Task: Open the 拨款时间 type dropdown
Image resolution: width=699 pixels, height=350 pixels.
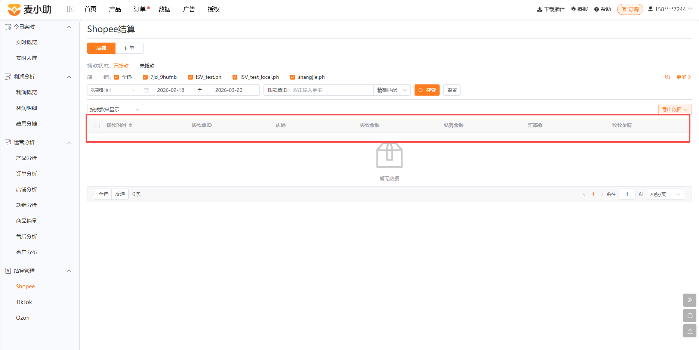Action: (113, 90)
